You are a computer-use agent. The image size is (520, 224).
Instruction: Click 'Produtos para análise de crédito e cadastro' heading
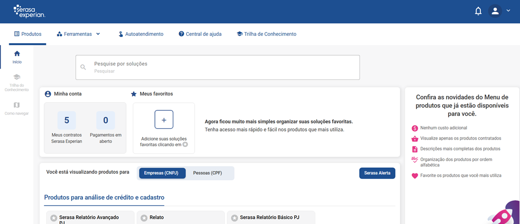coord(104,198)
